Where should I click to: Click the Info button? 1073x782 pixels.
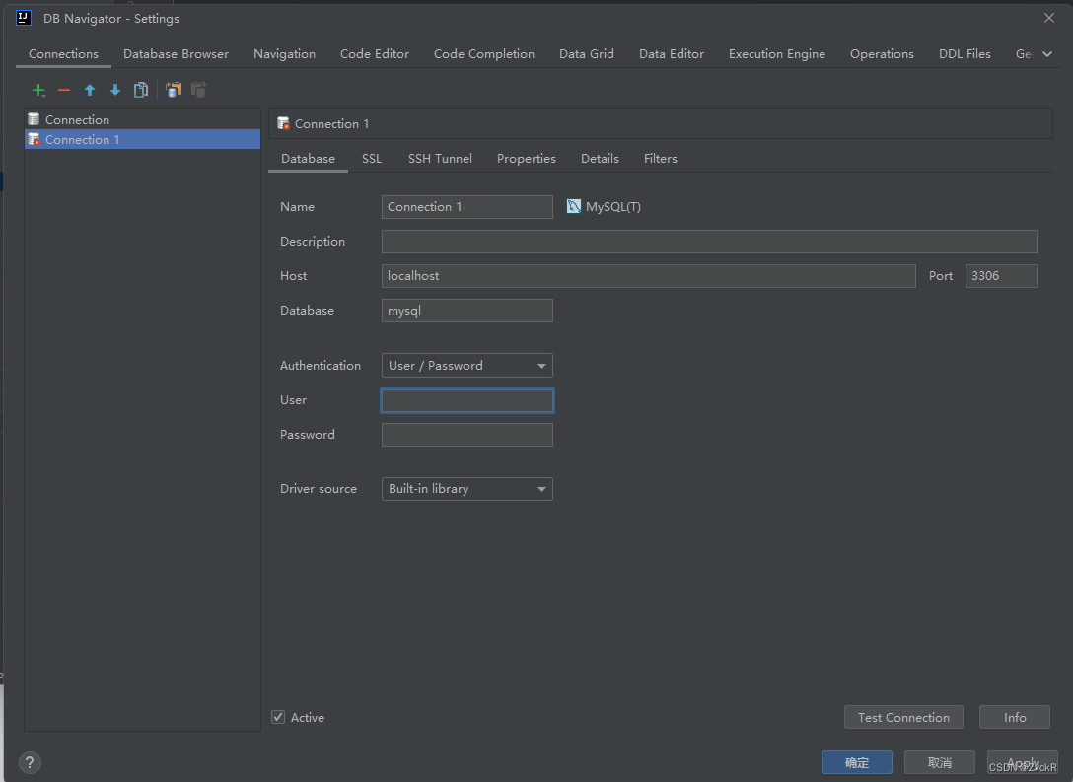[1014, 717]
